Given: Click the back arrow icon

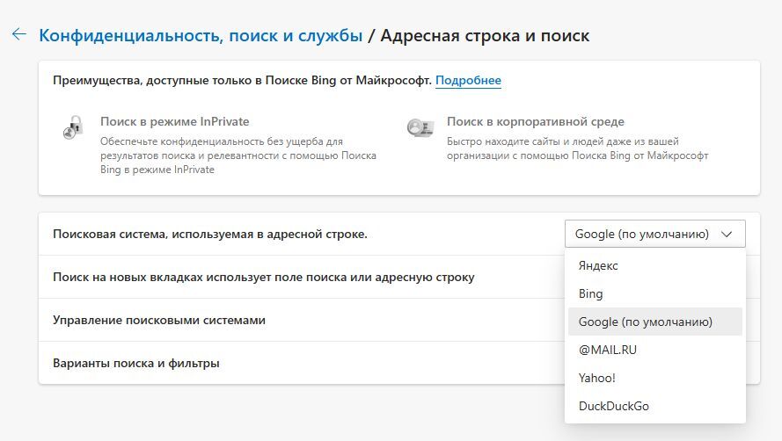Looking at the screenshot, I should (18, 34).
